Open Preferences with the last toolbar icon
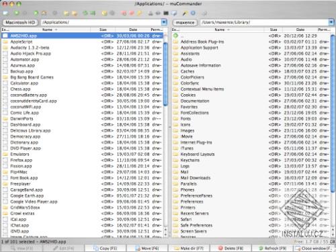 [204, 13]
